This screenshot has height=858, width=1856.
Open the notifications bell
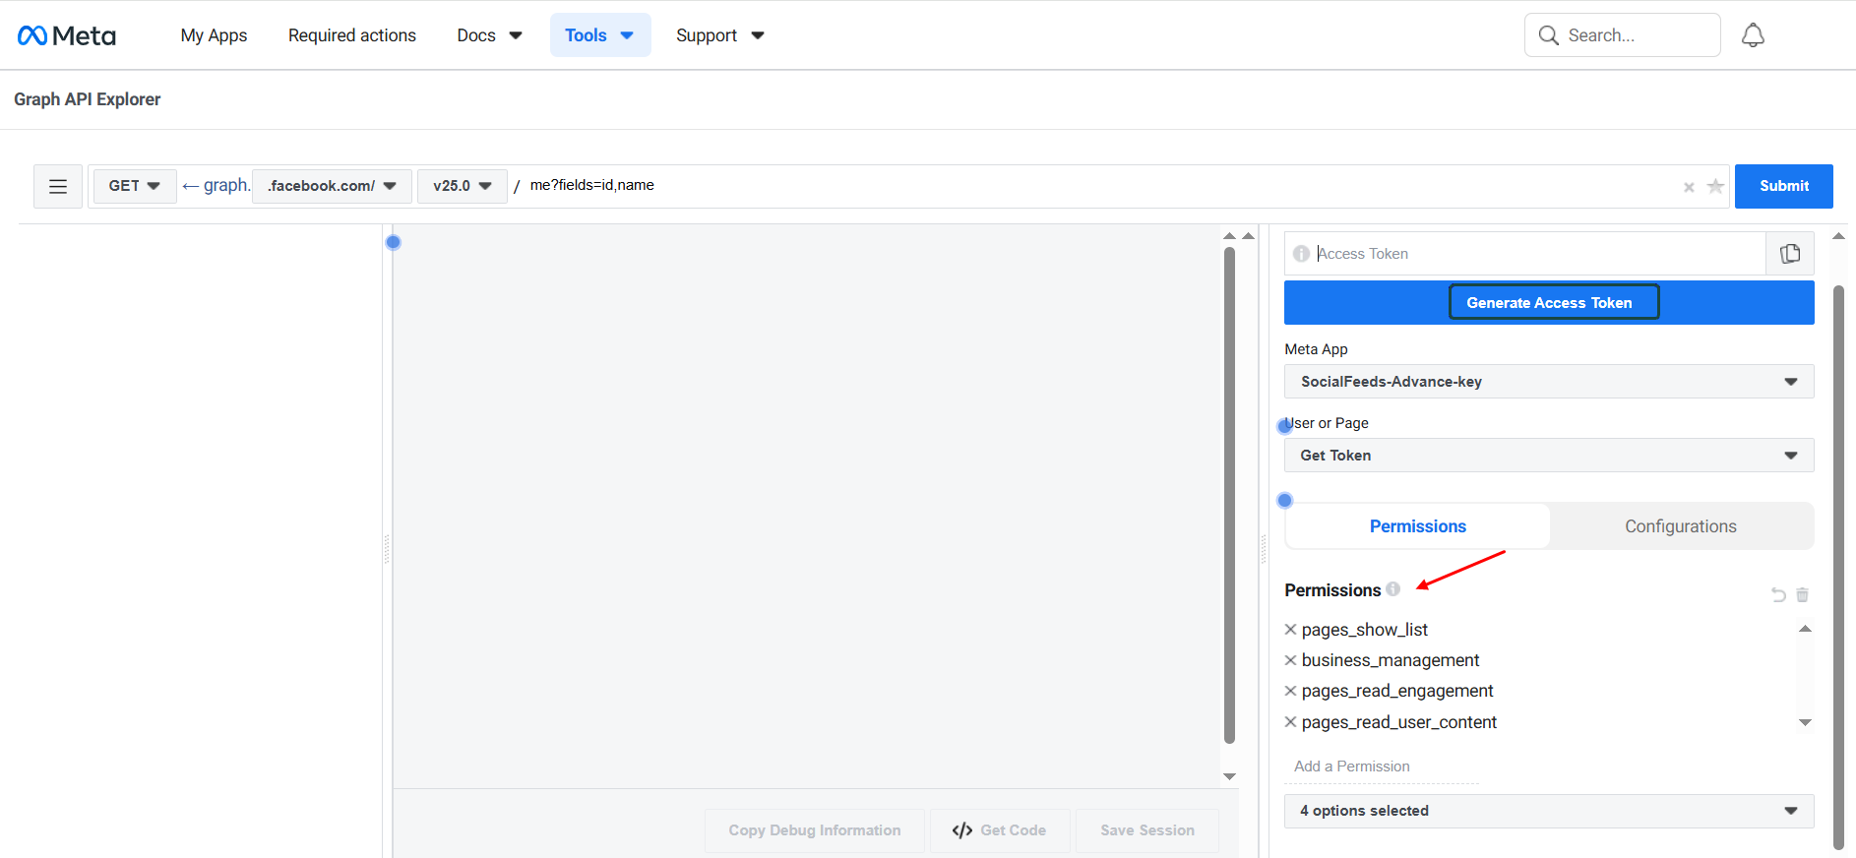[x=1753, y=35]
